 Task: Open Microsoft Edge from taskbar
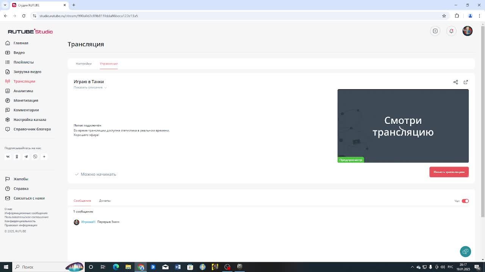pyautogui.click(x=116, y=267)
